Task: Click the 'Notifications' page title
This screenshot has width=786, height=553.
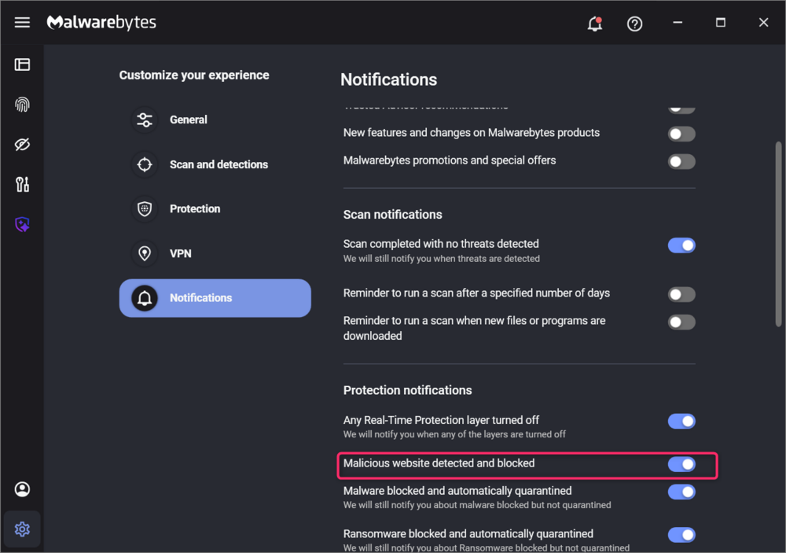Action: coord(388,79)
